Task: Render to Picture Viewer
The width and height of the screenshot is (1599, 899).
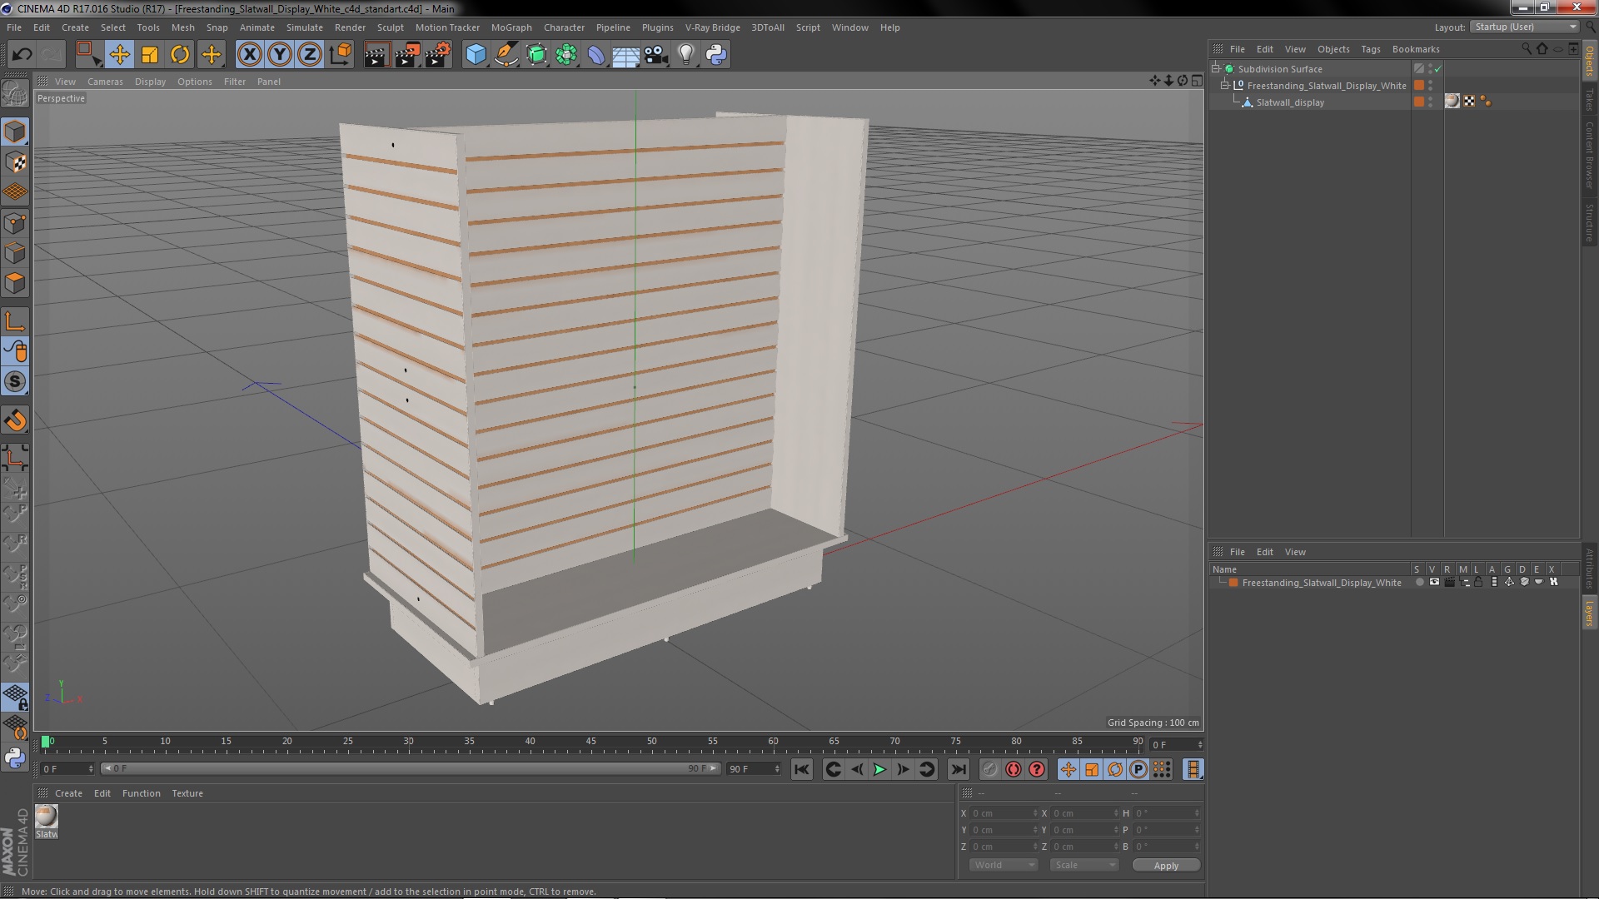Action: 407,55
